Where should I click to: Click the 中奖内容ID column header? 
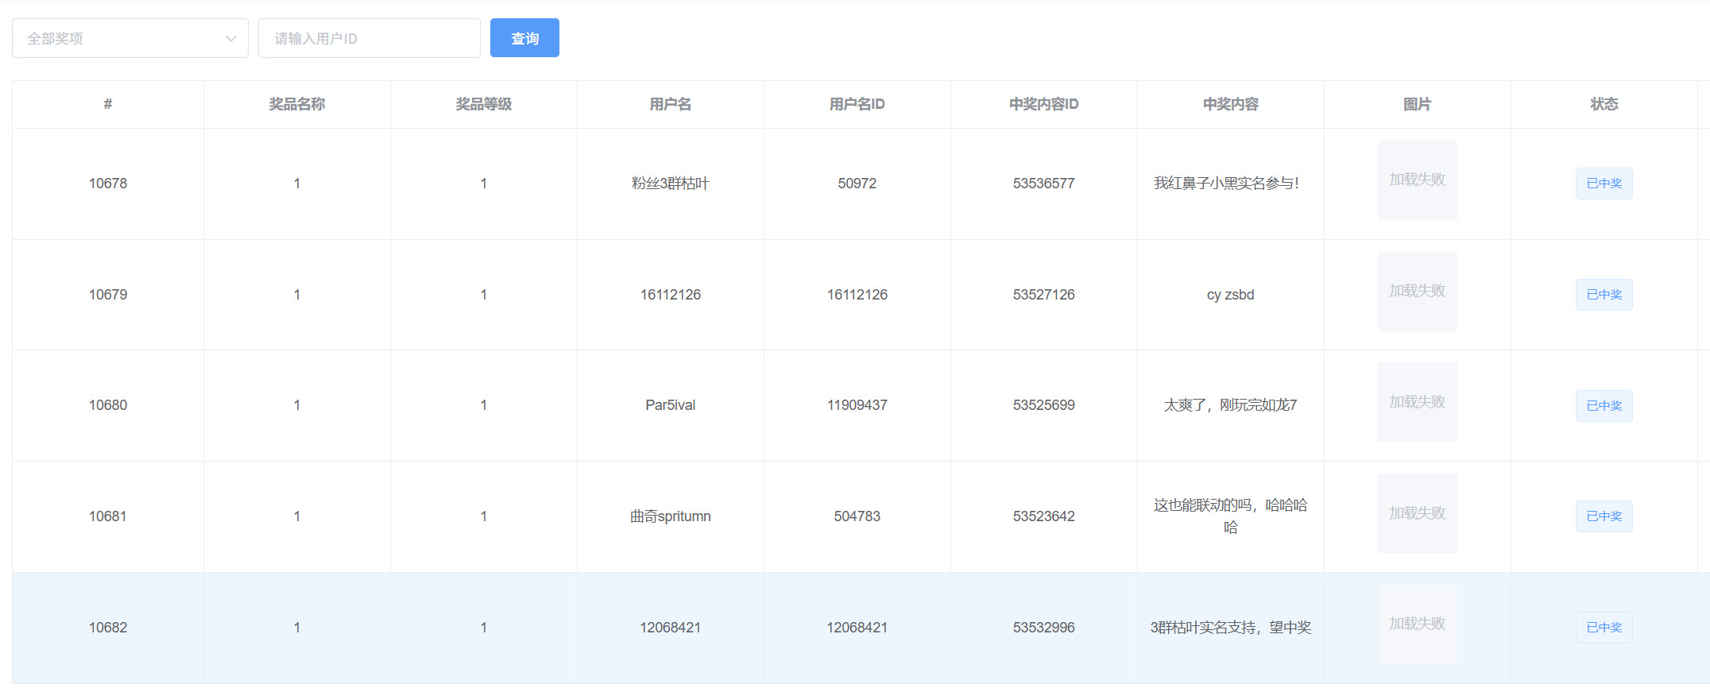[x=1044, y=104]
